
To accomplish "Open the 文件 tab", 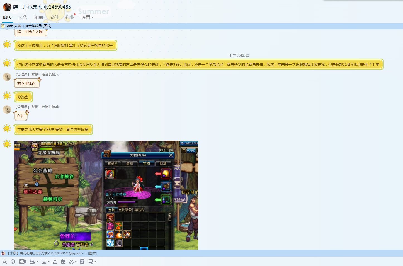I will (x=54, y=17).
